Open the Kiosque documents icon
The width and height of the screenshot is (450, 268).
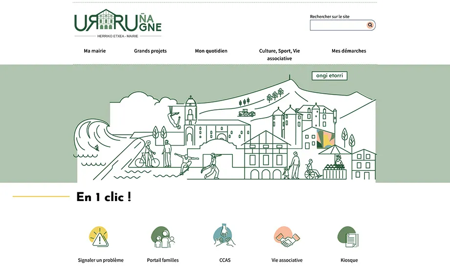[349, 237]
